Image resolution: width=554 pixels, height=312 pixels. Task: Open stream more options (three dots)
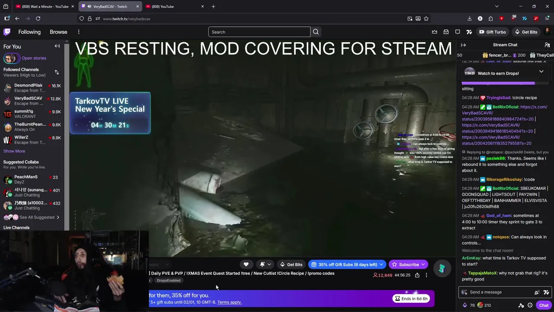pyautogui.click(x=426, y=275)
